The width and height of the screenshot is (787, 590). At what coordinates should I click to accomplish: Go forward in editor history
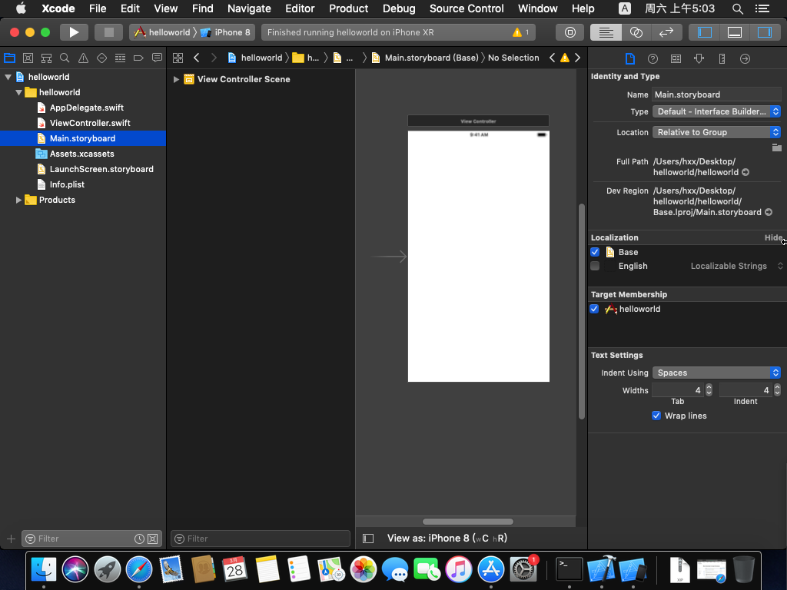tap(214, 58)
